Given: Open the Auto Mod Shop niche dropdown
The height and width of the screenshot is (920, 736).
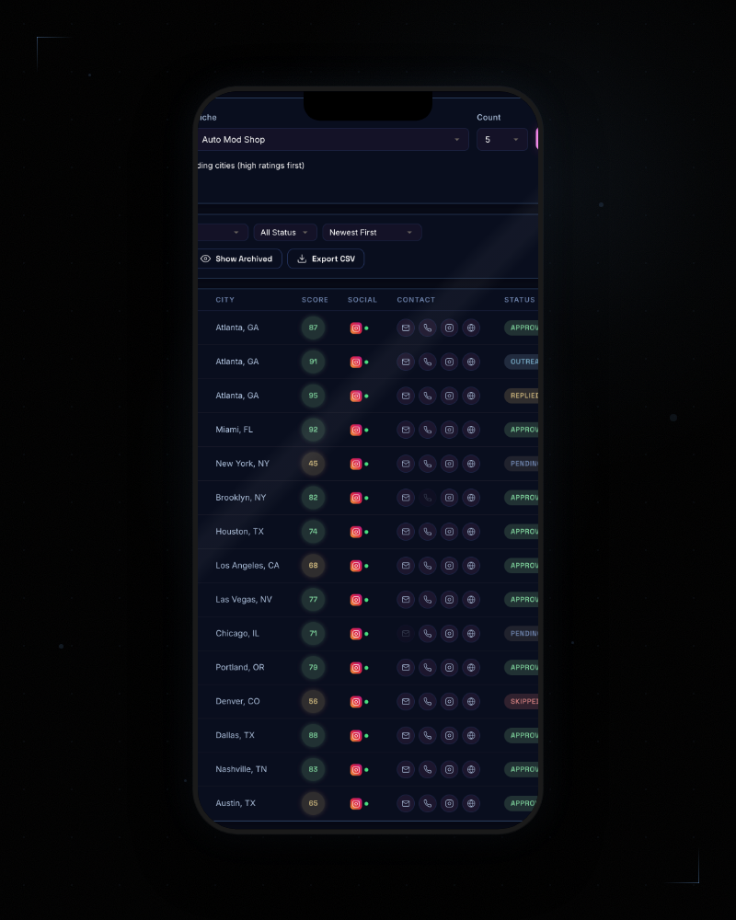Looking at the screenshot, I should pos(331,140).
